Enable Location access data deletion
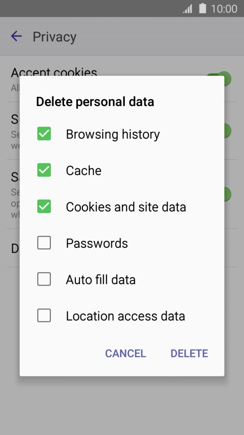This screenshot has width=244, height=435. (x=44, y=315)
